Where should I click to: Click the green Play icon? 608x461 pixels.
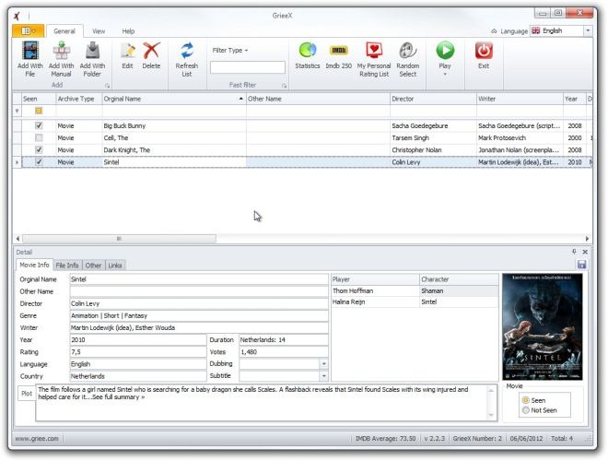pos(445,51)
